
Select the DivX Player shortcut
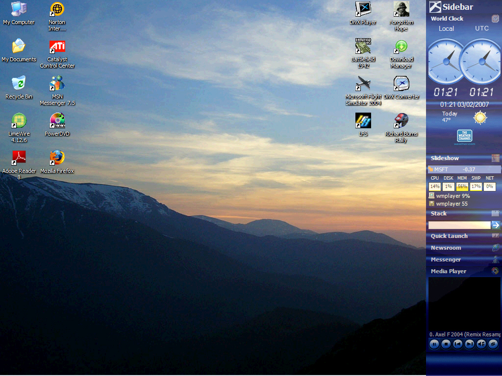363,13
